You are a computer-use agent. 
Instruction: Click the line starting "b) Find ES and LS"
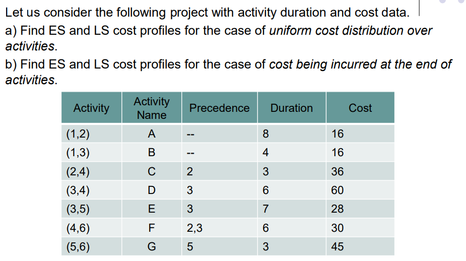point(228,64)
